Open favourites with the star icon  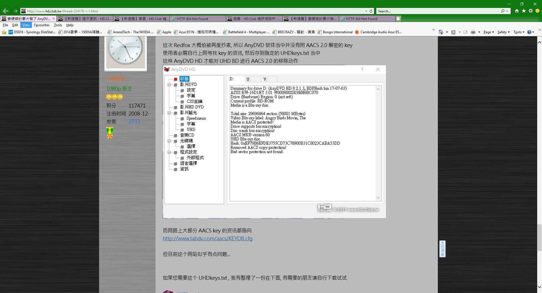coord(524,11)
